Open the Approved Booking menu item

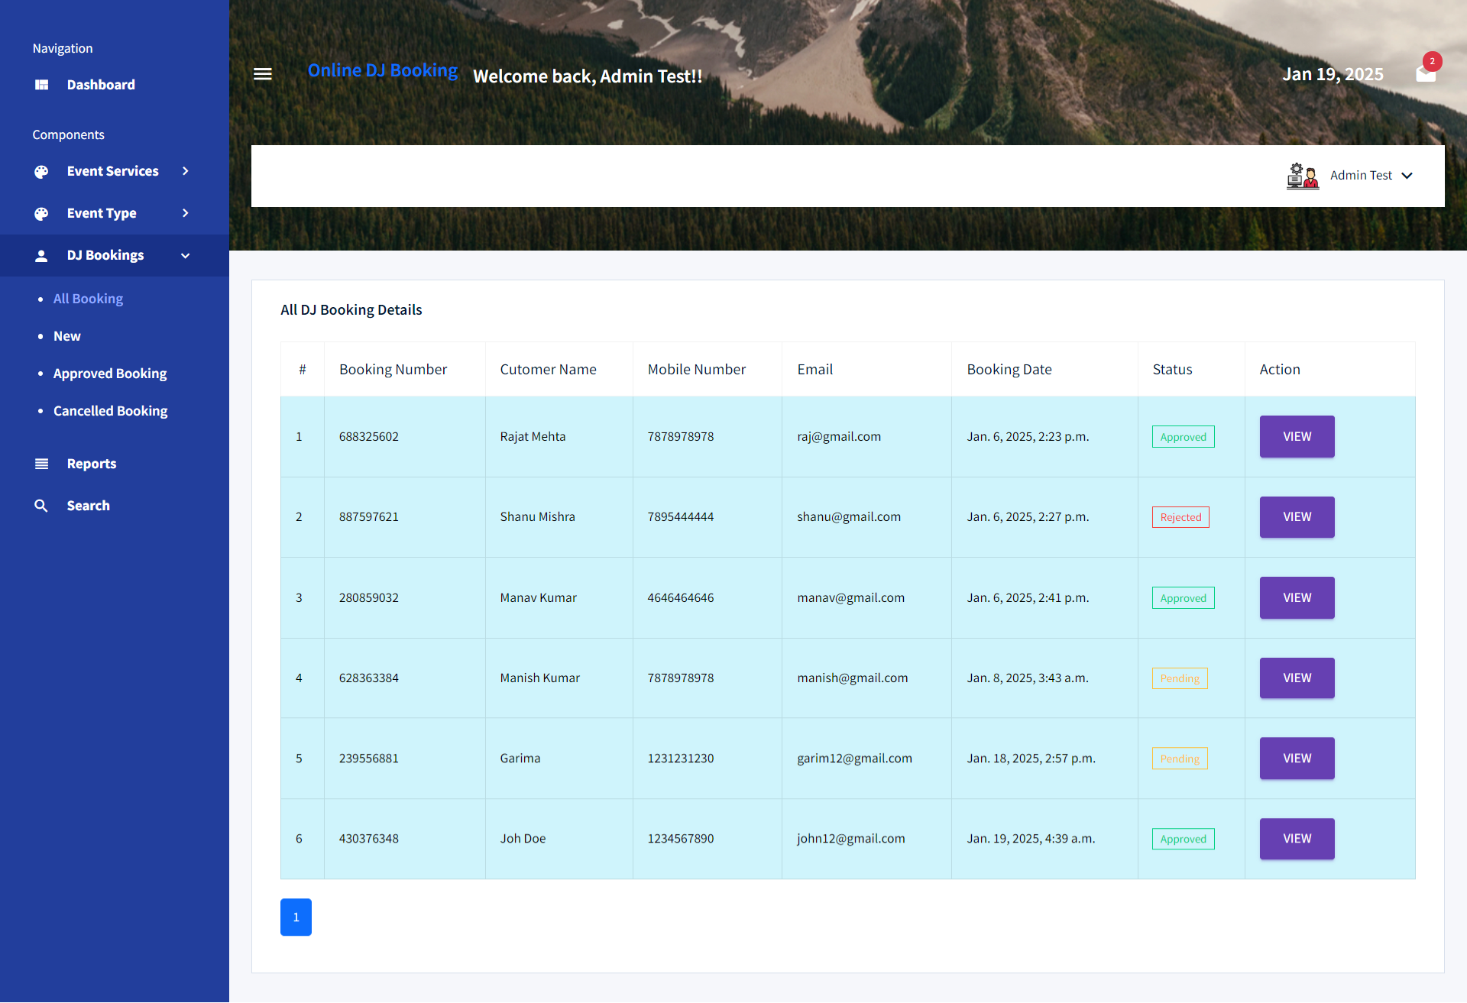click(x=110, y=374)
